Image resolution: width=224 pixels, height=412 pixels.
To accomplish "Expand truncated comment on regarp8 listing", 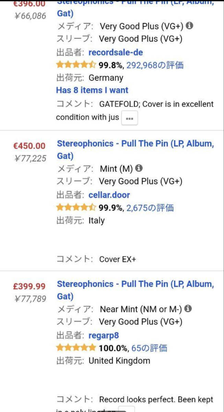I will 126,409.
